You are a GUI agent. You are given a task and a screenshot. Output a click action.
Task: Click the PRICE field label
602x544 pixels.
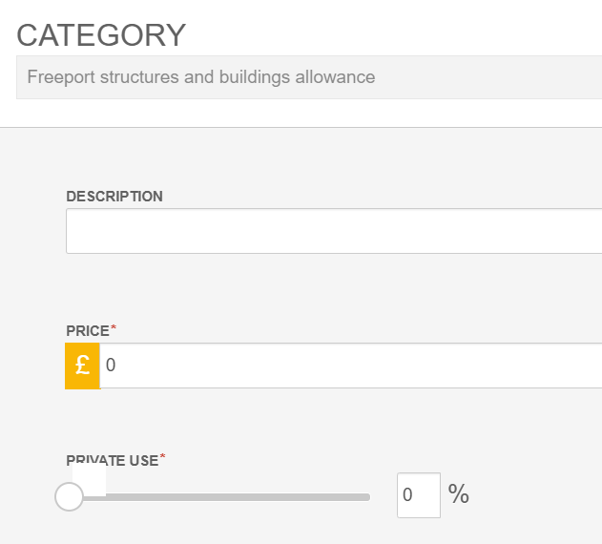coord(88,331)
